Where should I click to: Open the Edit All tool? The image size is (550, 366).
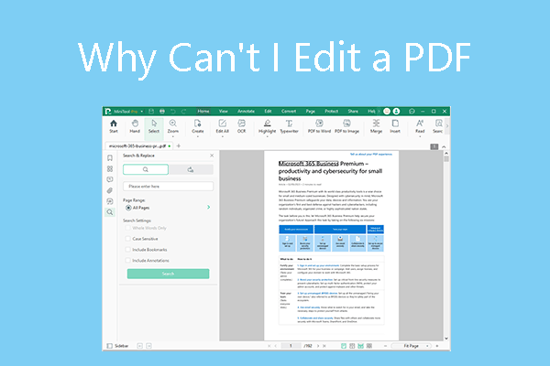coord(222,126)
